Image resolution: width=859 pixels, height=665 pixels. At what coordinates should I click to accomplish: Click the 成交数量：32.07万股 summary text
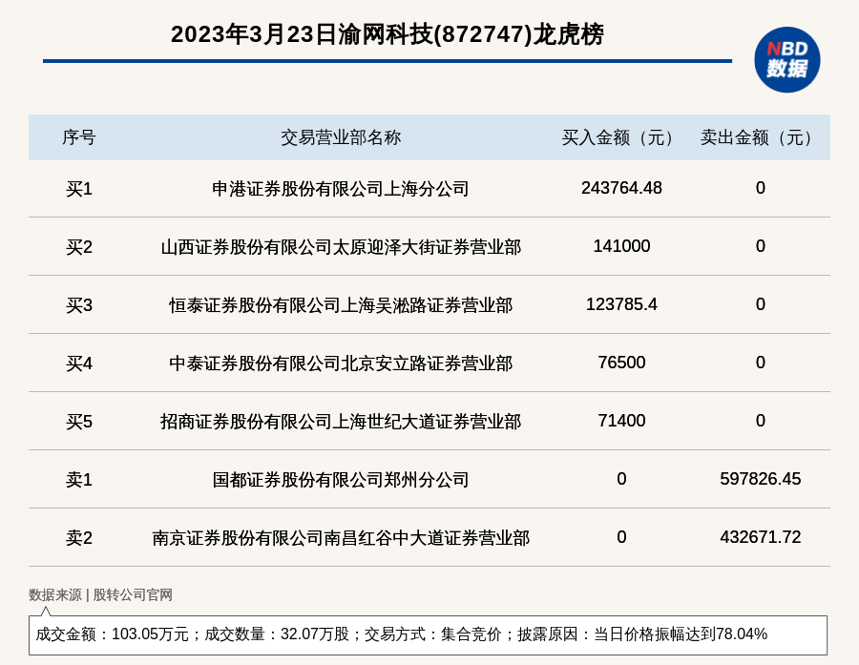tap(277, 634)
